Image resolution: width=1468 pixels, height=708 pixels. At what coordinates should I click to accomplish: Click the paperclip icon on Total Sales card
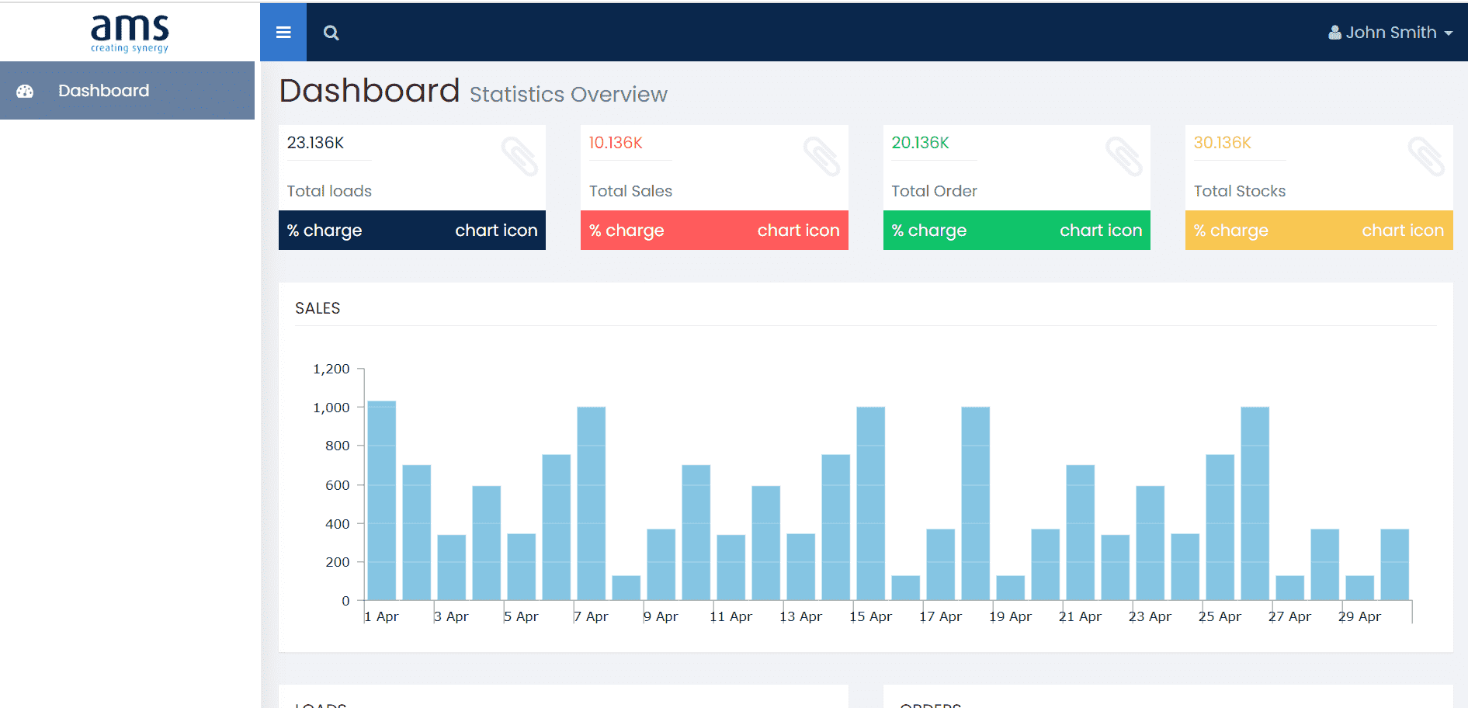[x=821, y=156]
